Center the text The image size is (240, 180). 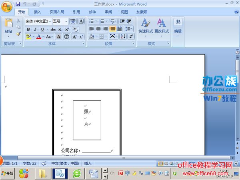tap(98, 29)
